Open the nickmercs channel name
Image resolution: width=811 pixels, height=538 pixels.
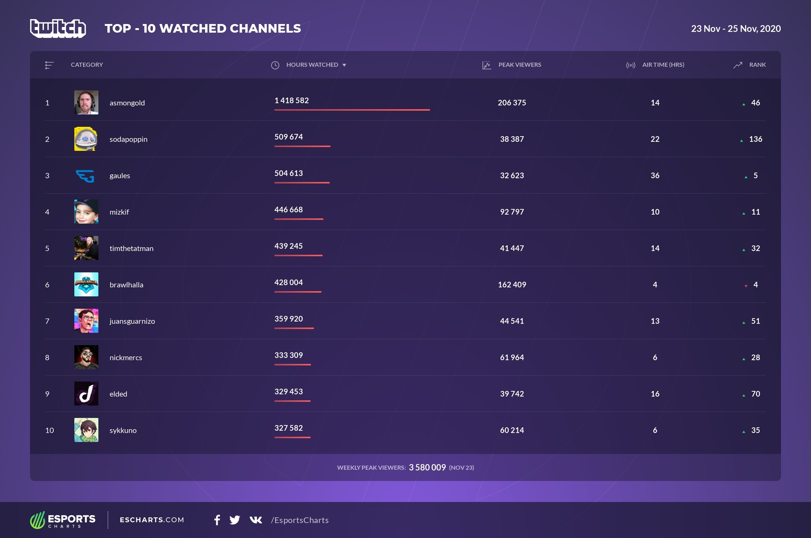(126, 358)
